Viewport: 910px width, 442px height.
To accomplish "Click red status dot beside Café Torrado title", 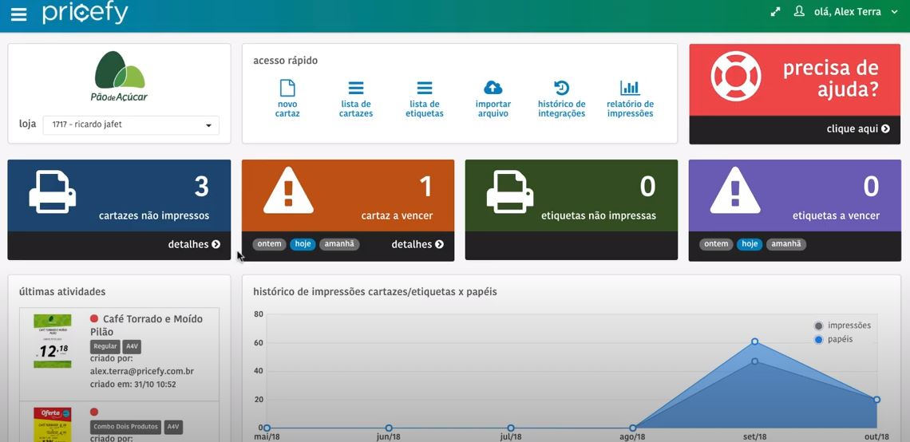I will [94, 318].
